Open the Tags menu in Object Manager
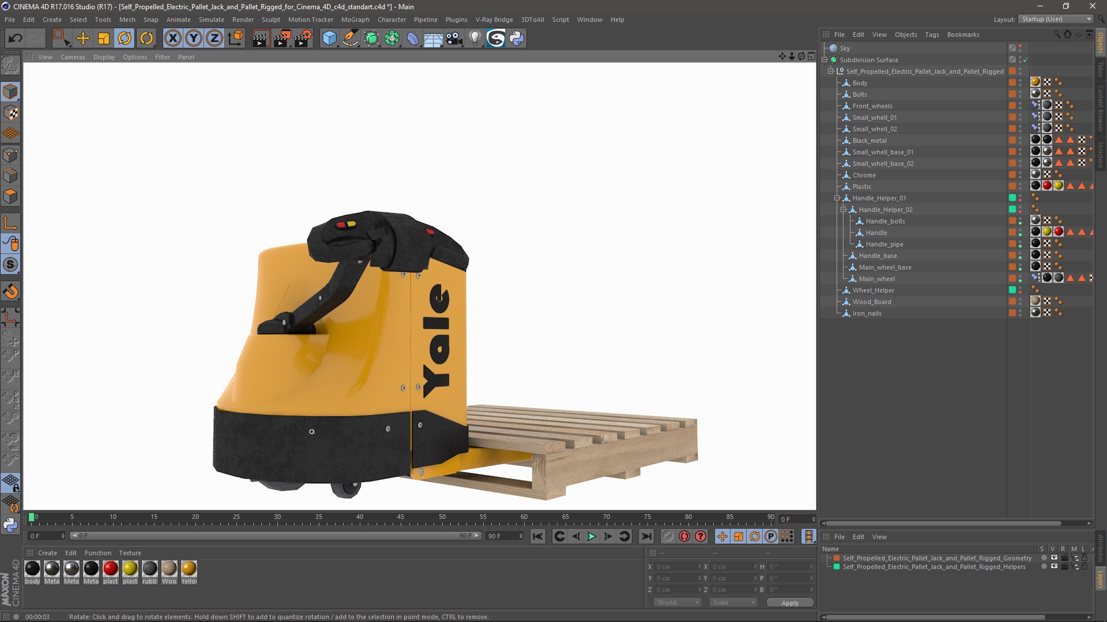The height and width of the screenshot is (622, 1107). pos(932,35)
